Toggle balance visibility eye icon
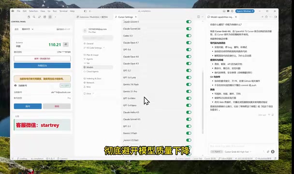This screenshot has width=294, height=174. pyautogui.click(x=66, y=44)
